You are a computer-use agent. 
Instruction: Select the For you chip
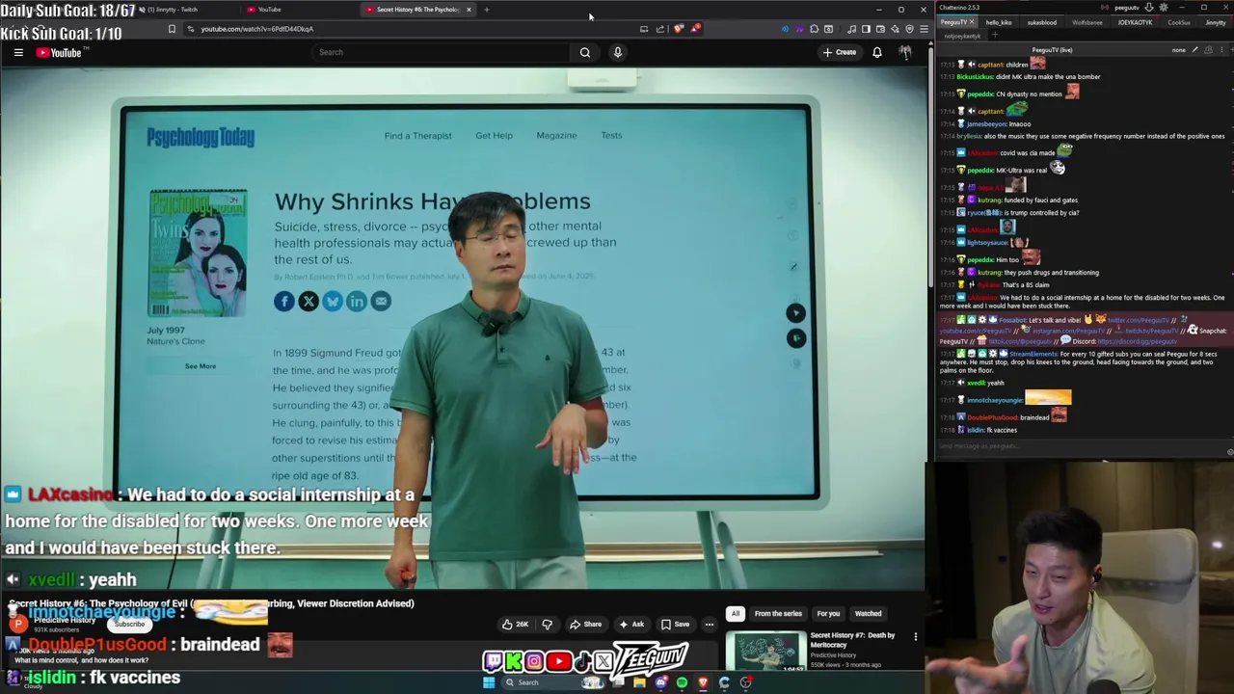pyautogui.click(x=828, y=613)
